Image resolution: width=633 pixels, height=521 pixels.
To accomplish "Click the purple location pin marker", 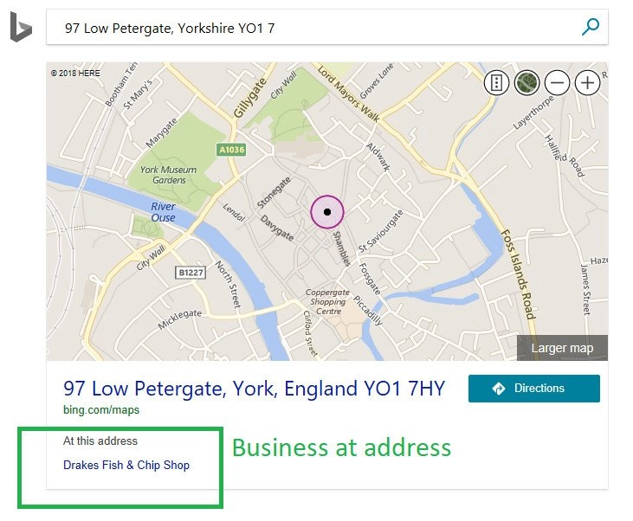I will pyautogui.click(x=327, y=212).
